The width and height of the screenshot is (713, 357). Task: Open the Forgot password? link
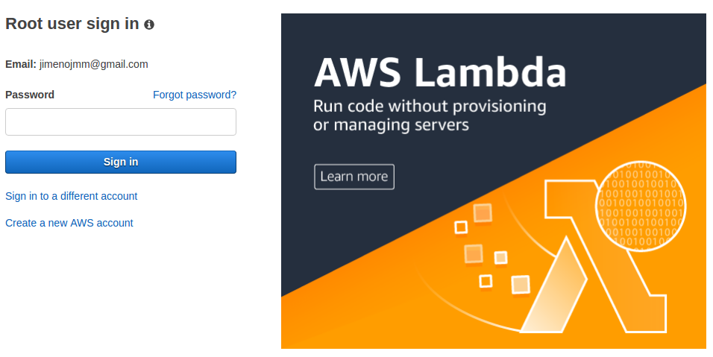click(x=195, y=95)
